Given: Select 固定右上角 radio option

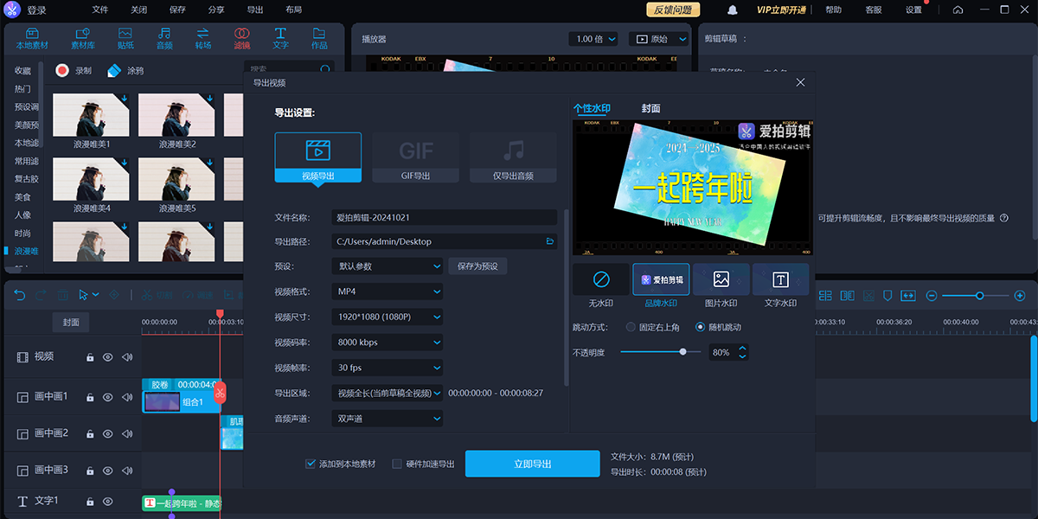Looking at the screenshot, I should (x=631, y=328).
